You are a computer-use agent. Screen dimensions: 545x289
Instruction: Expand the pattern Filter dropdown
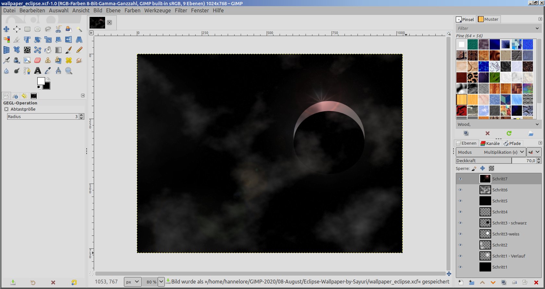(x=537, y=28)
